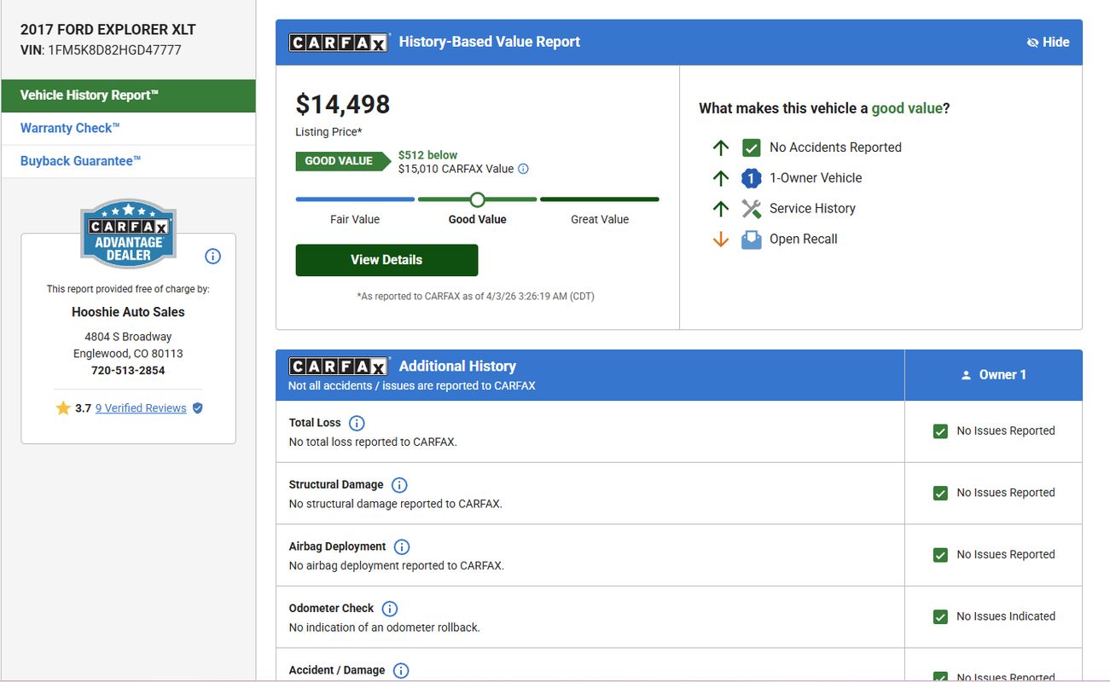Image resolution: width=1110 pixels, height=682 pixels.
Task: Hide the History-Based Value Report
Action: (1048, 42)
